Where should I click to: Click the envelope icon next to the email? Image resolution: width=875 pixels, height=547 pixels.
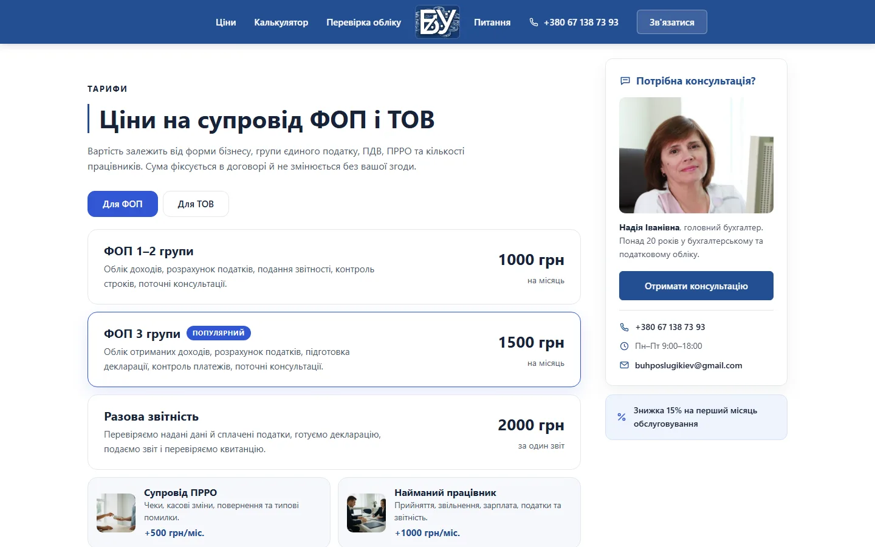(624, 365)
